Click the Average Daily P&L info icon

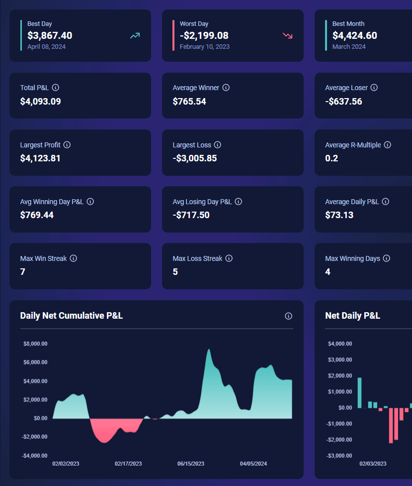(x=385, y=202)
